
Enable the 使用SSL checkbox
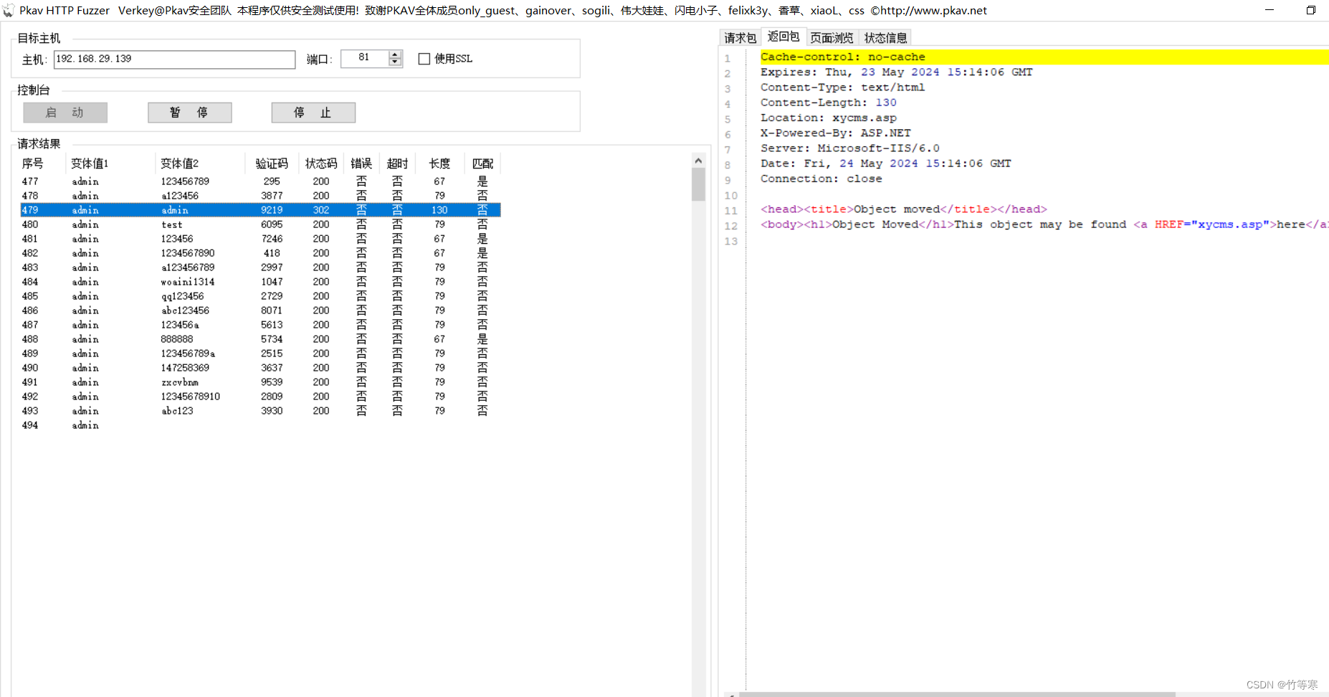(424, 59)
